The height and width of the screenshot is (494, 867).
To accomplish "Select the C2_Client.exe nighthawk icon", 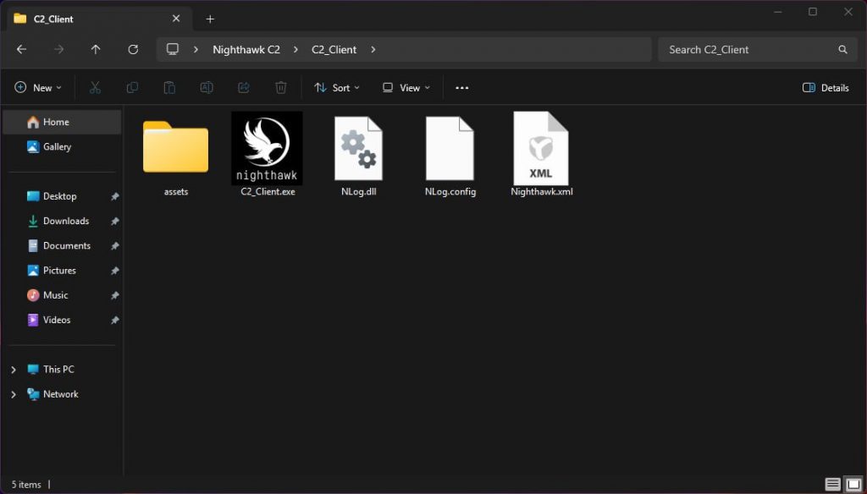I will click(267, 148).
